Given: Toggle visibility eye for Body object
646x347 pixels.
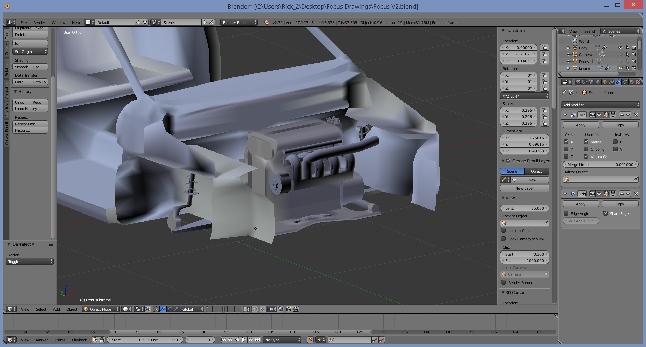Looking at the screenshot, I should 620,48.
